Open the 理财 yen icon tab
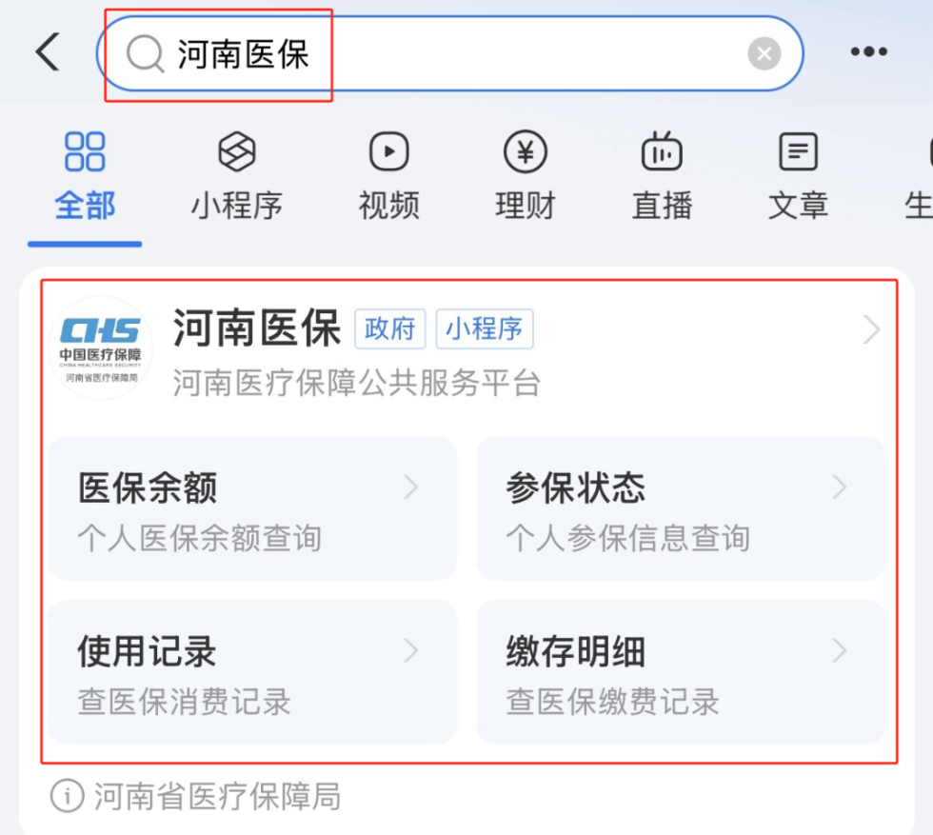The image size is (933, 835). point(526,176)
